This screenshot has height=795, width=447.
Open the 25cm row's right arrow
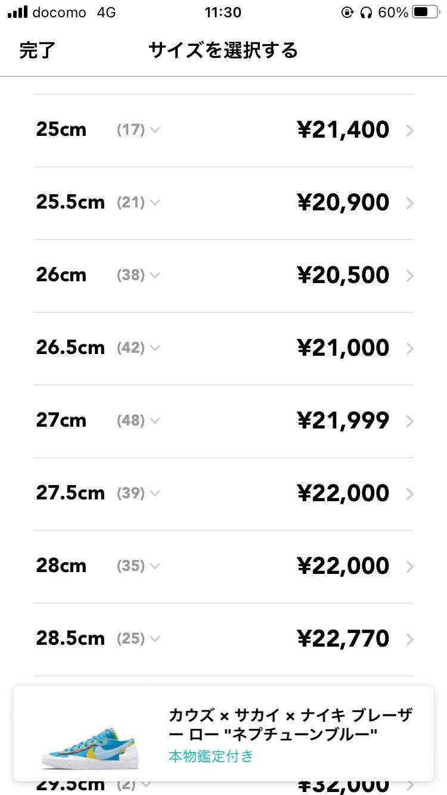[x=409, y=131]
